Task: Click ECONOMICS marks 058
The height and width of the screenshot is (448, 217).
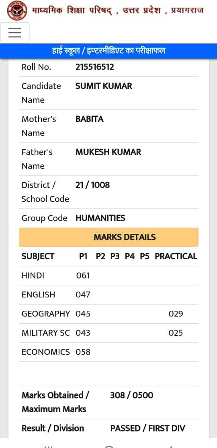Action: [83, 352]
